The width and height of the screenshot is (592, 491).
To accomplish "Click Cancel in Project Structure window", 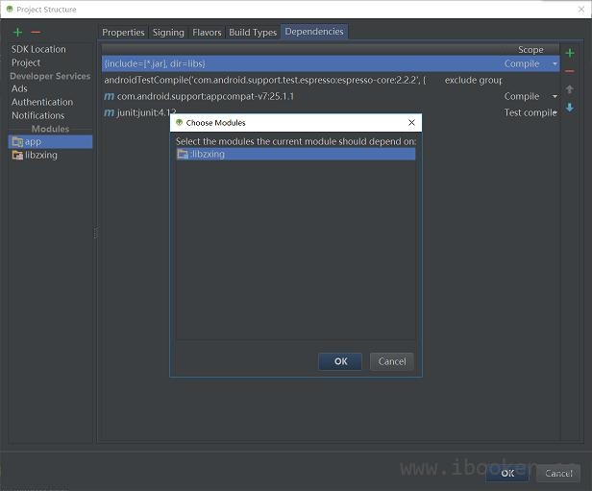I will (558, 474).
